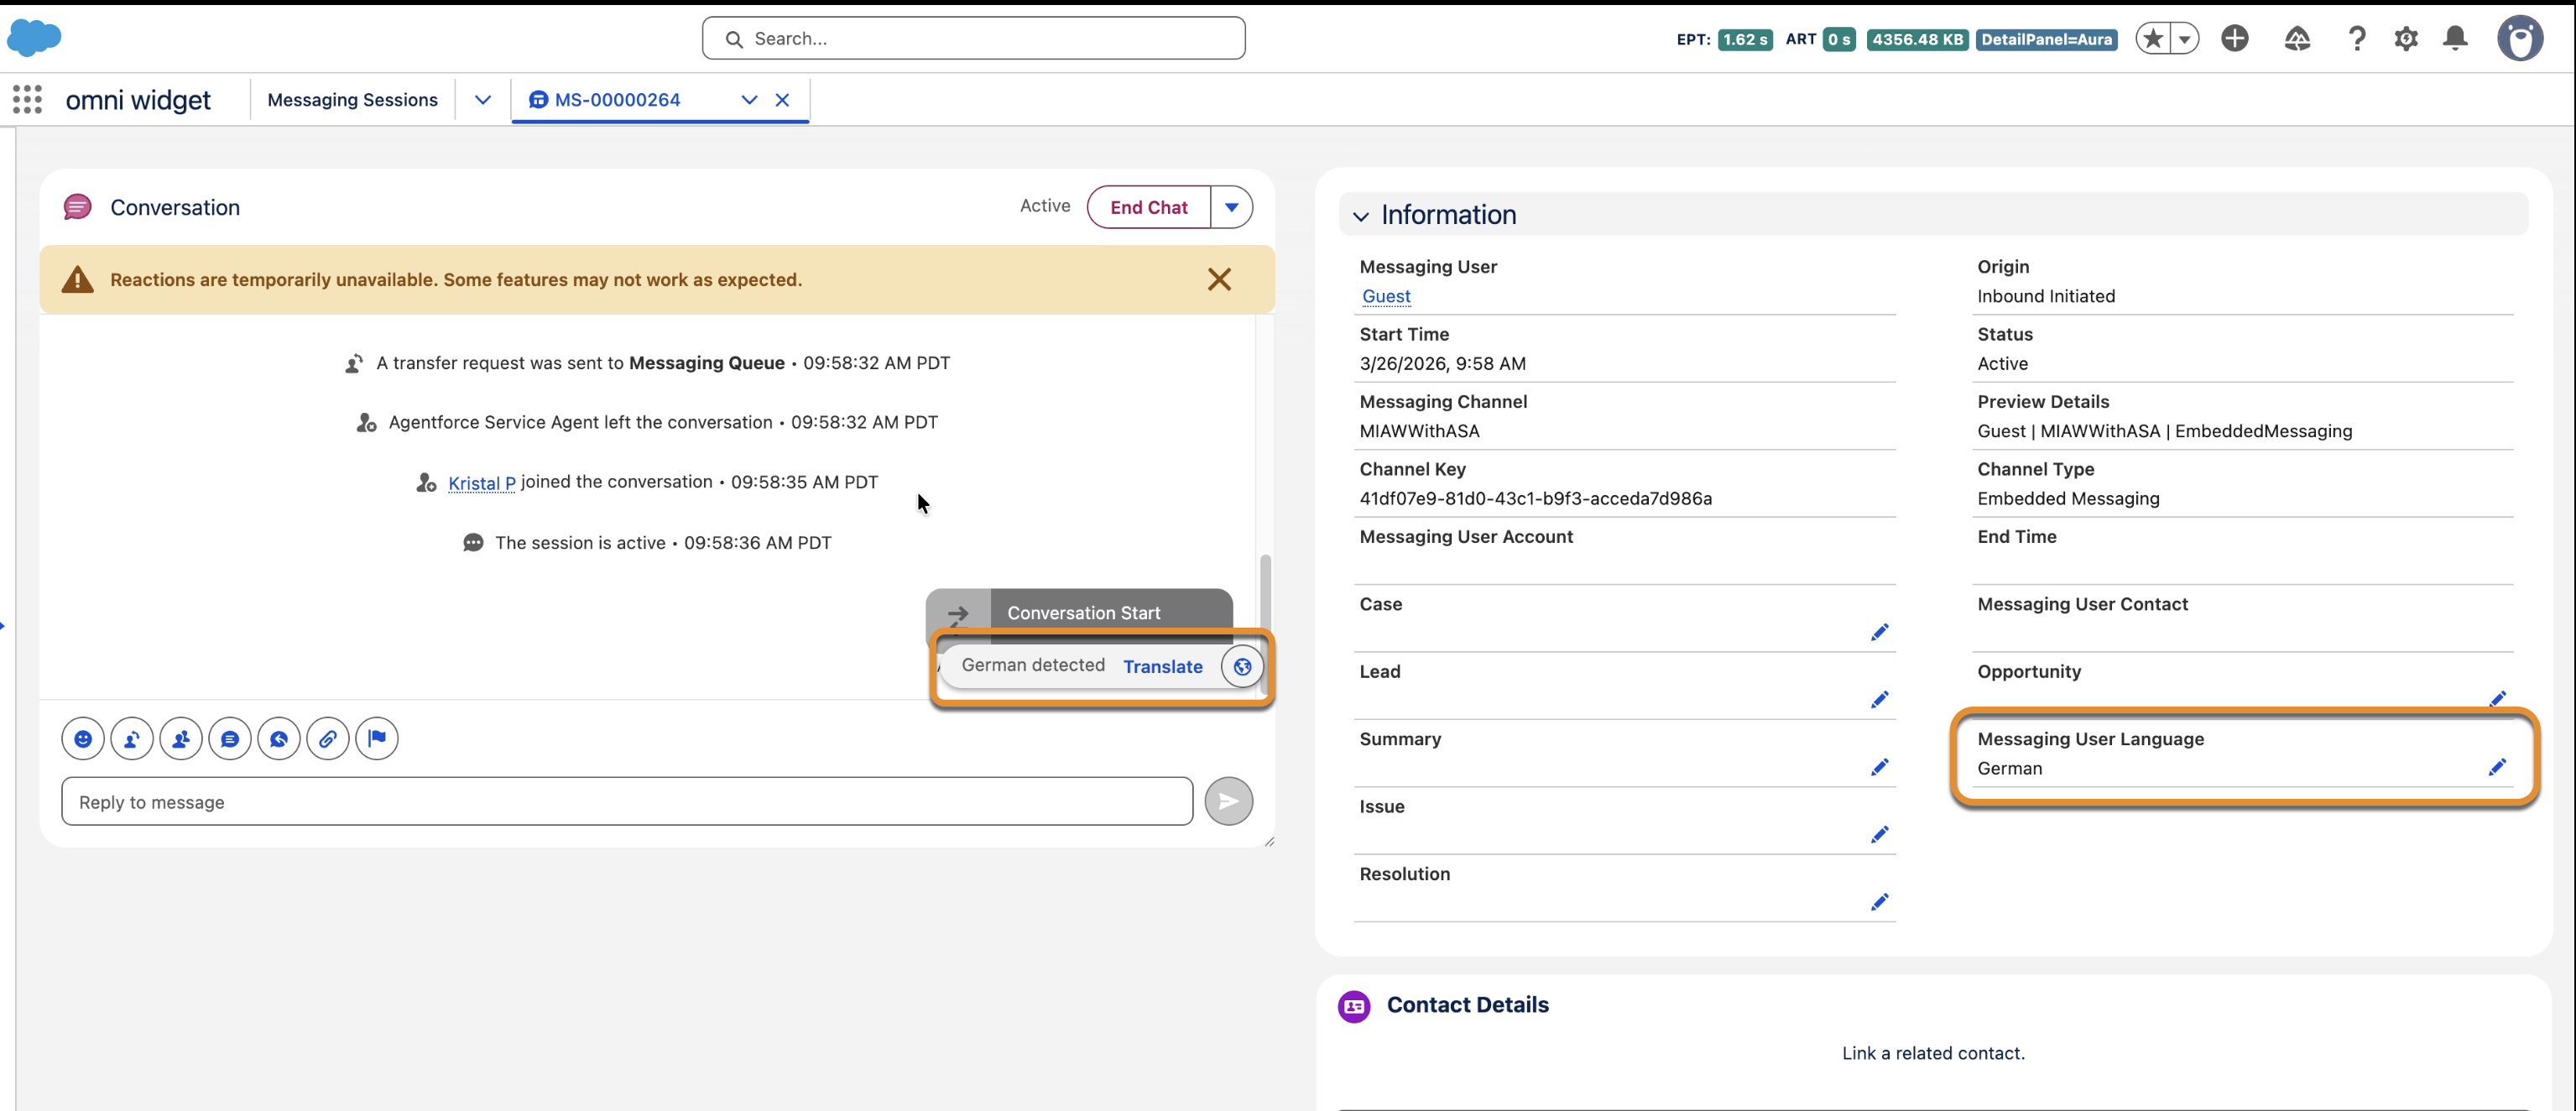Open the Messaging Sessions navigation dropdown chevron
Screen dimensions: 2576x1111
[483, 99]
